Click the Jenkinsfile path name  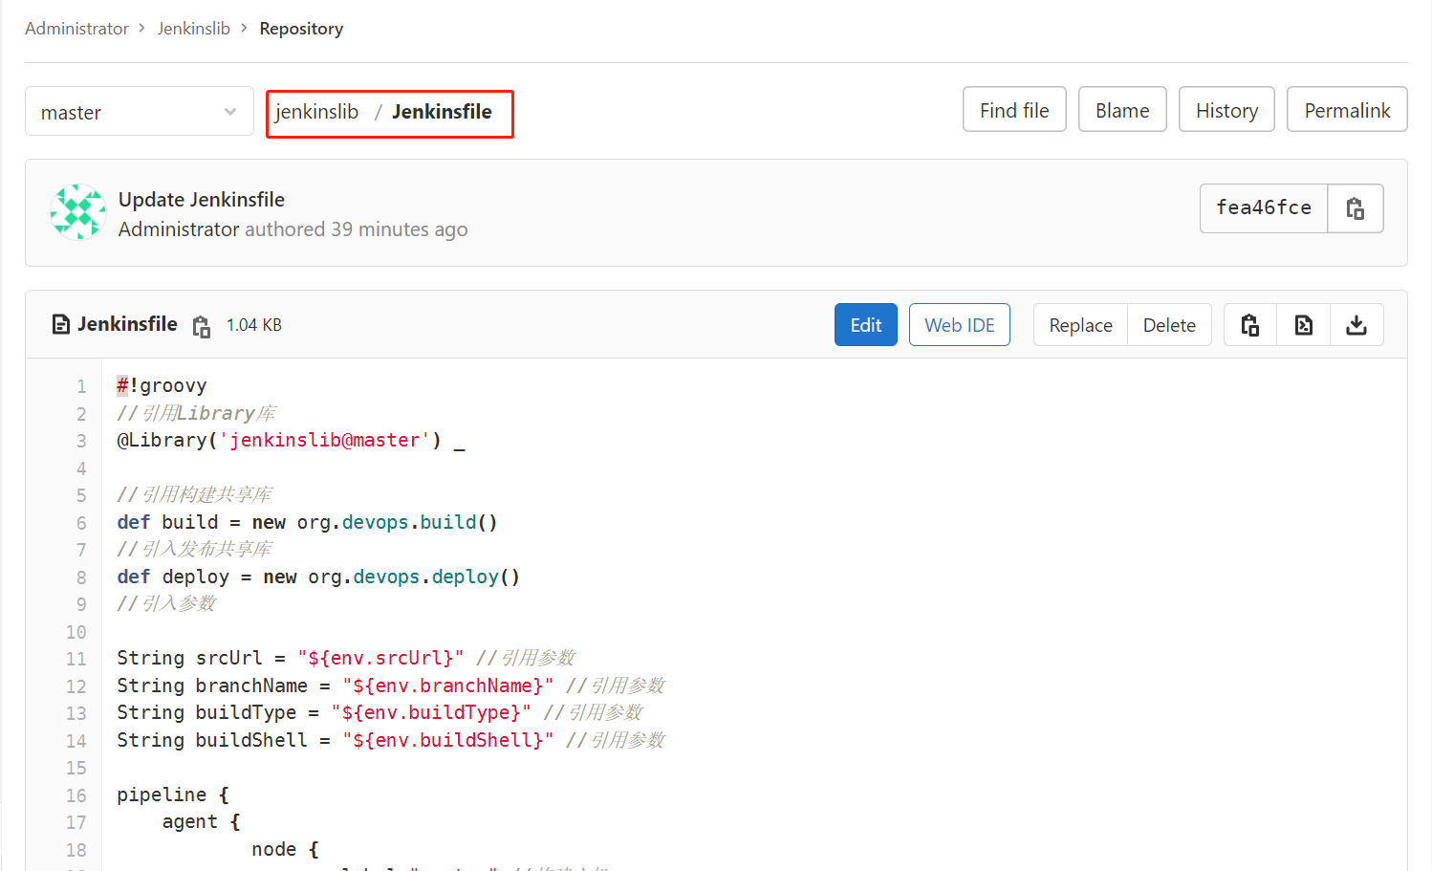point(442,112)
